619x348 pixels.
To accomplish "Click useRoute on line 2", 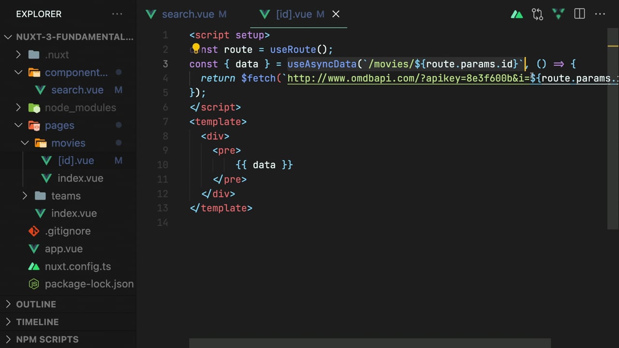I will tap(293, 49).
